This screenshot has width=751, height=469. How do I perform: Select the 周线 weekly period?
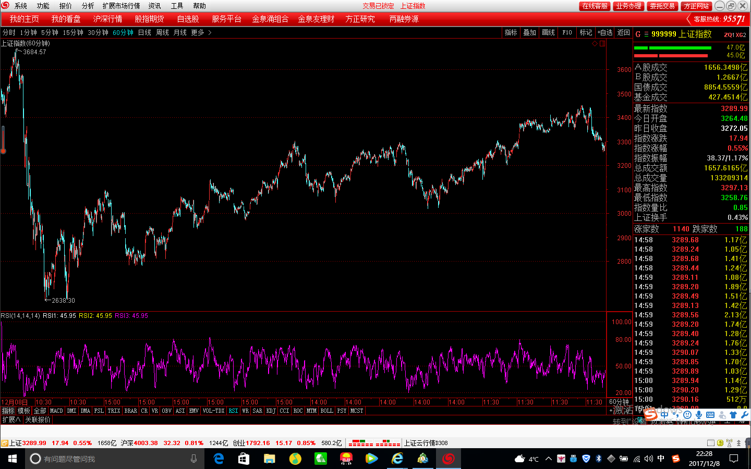point(162,32)
